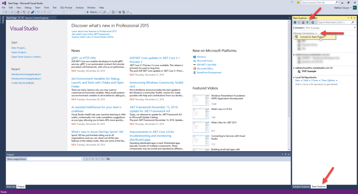Close the Team Explorer panel
The height and width of the screenshot is (194, 358).
point(354,18)
